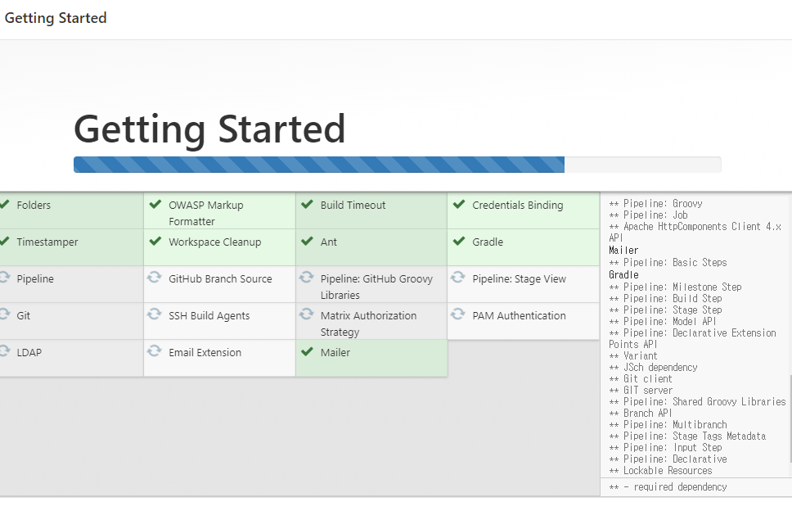The height and width of the screenshot is (520, 792).
Task: Click the bold Mailer entry in the log
Action: (x=623, y=251)
